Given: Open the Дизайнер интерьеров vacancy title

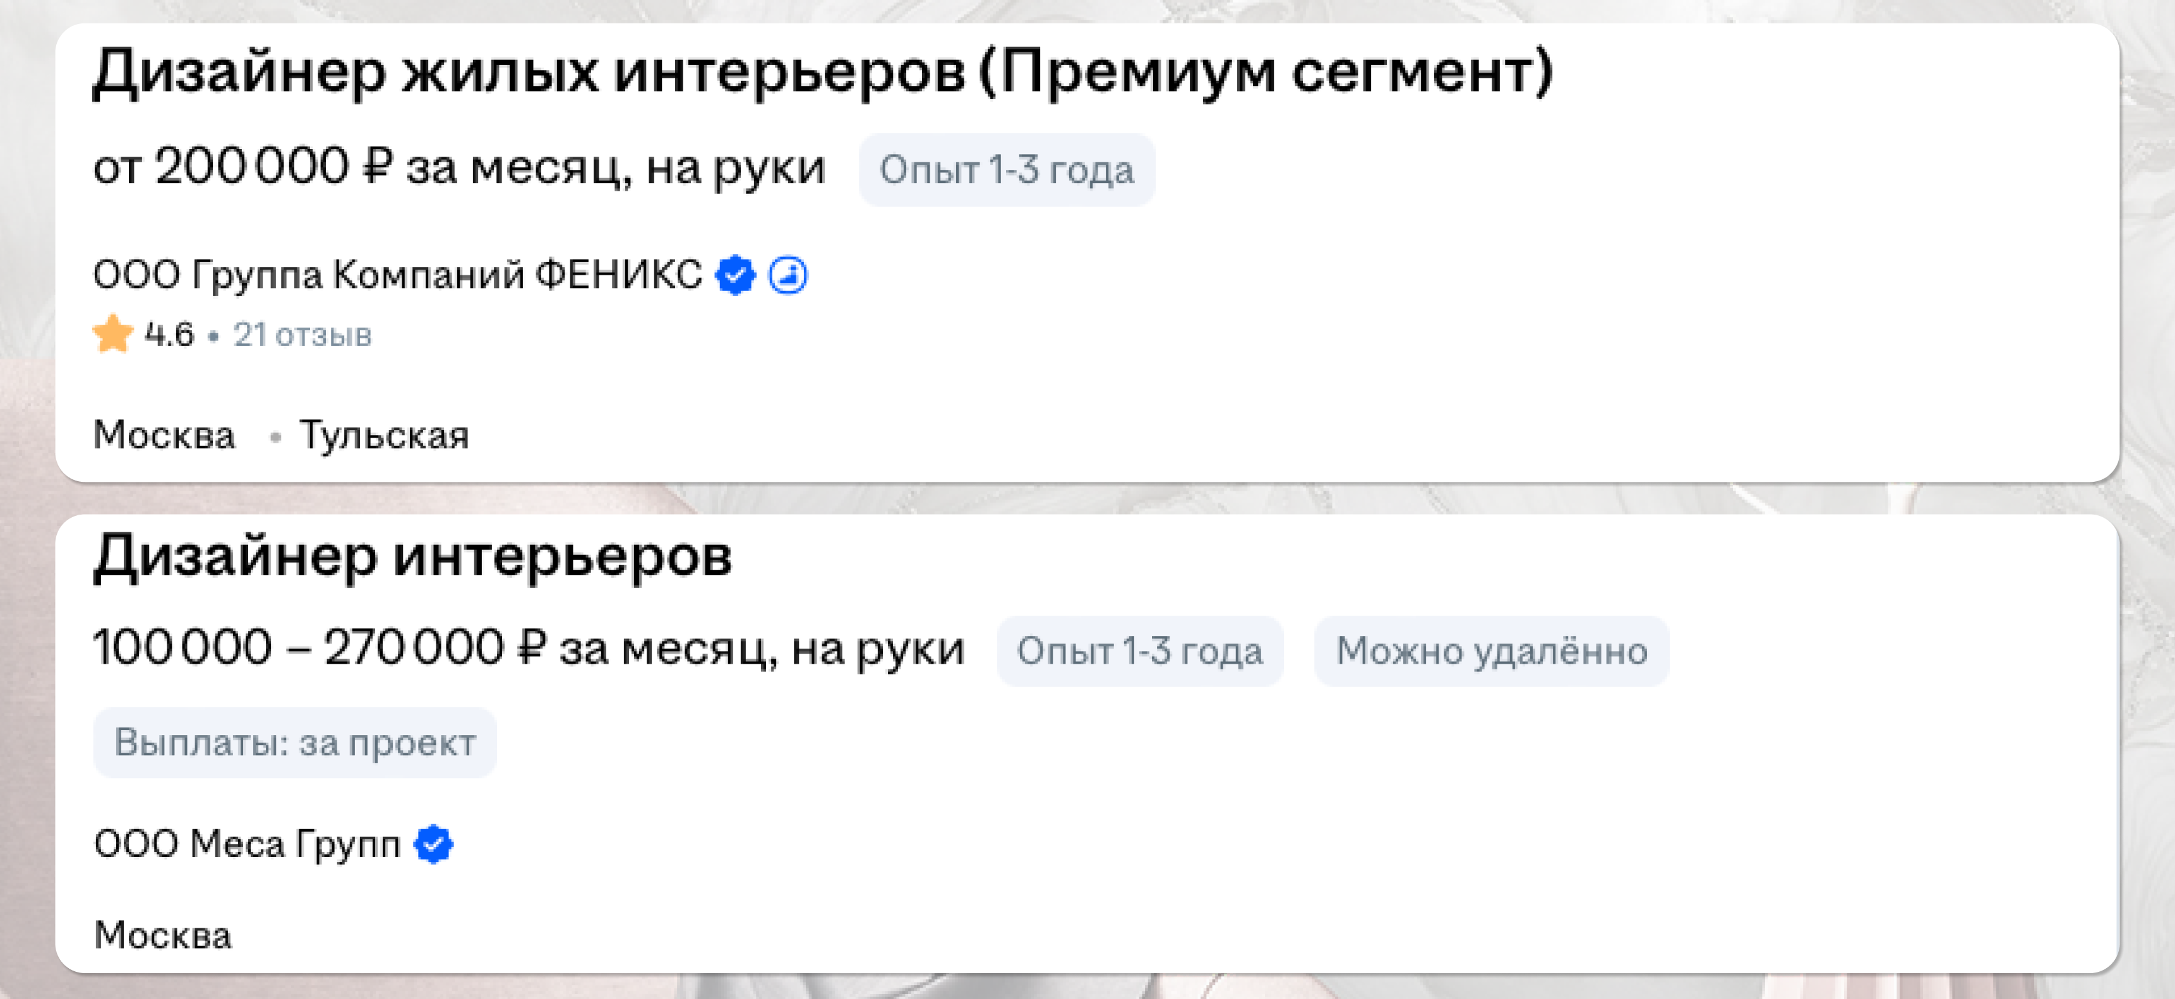Looking at the screenshot, I should point(413,558).
